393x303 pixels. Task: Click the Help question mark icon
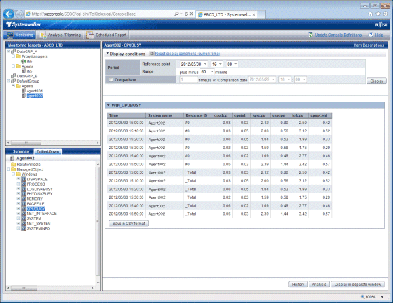371,35
